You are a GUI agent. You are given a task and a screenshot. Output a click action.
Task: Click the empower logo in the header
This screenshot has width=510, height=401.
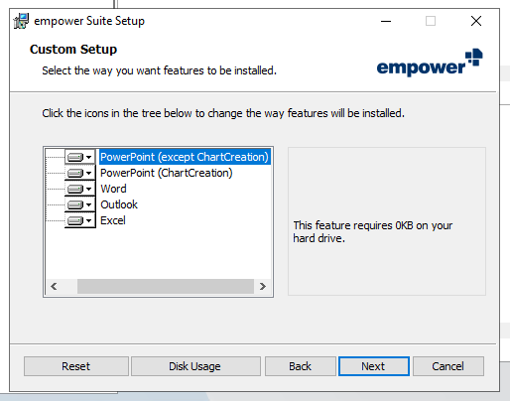pos(430,64)
